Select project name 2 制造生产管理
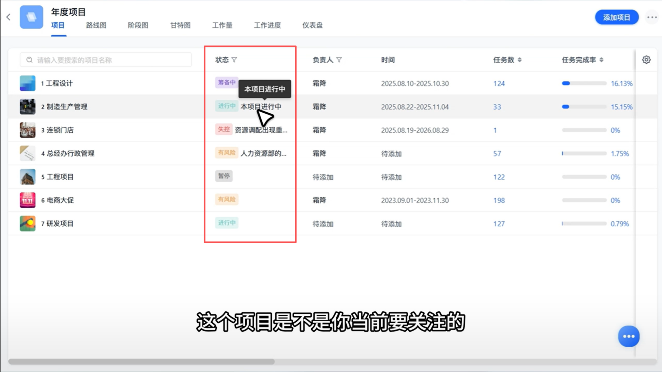 (64, 107)
